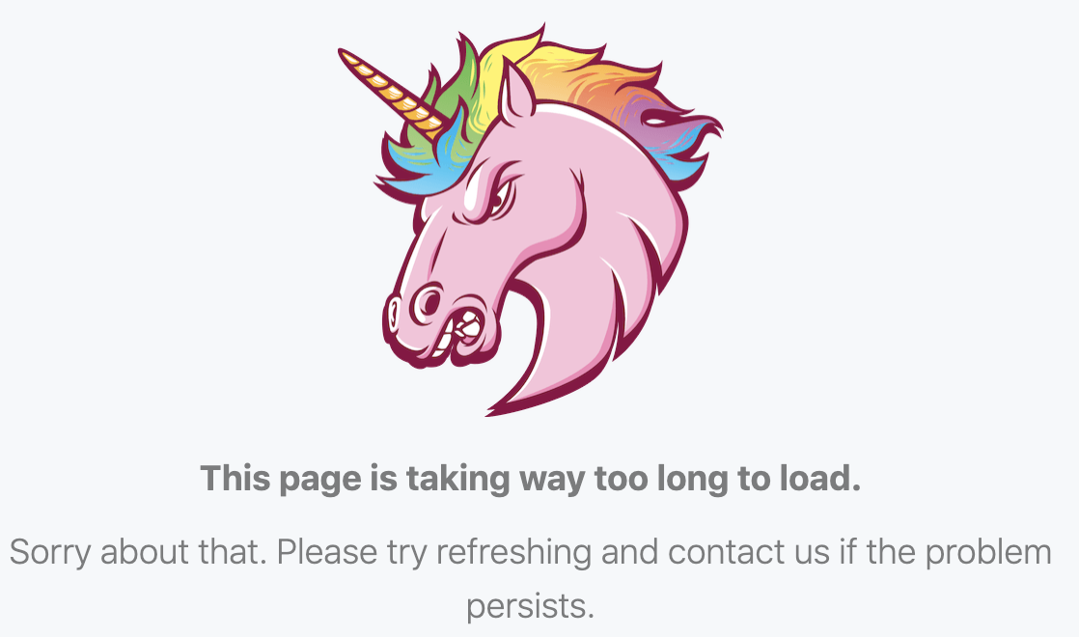1079x637 pixels.
Task: Click the "Sorry about that." sentence
Action: [x=138, y=552]
